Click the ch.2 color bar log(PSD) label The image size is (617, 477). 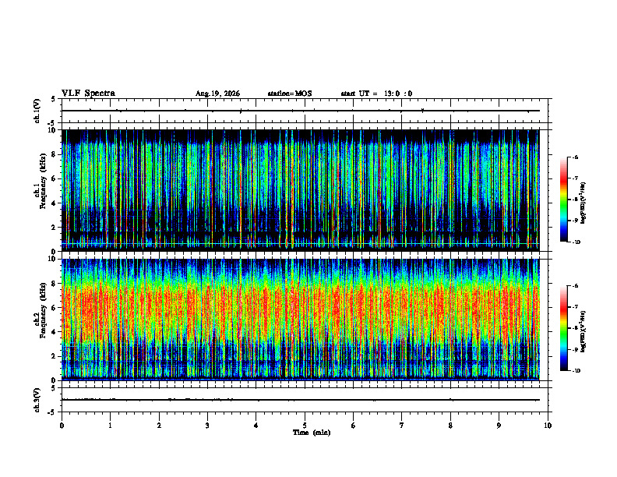584,332
